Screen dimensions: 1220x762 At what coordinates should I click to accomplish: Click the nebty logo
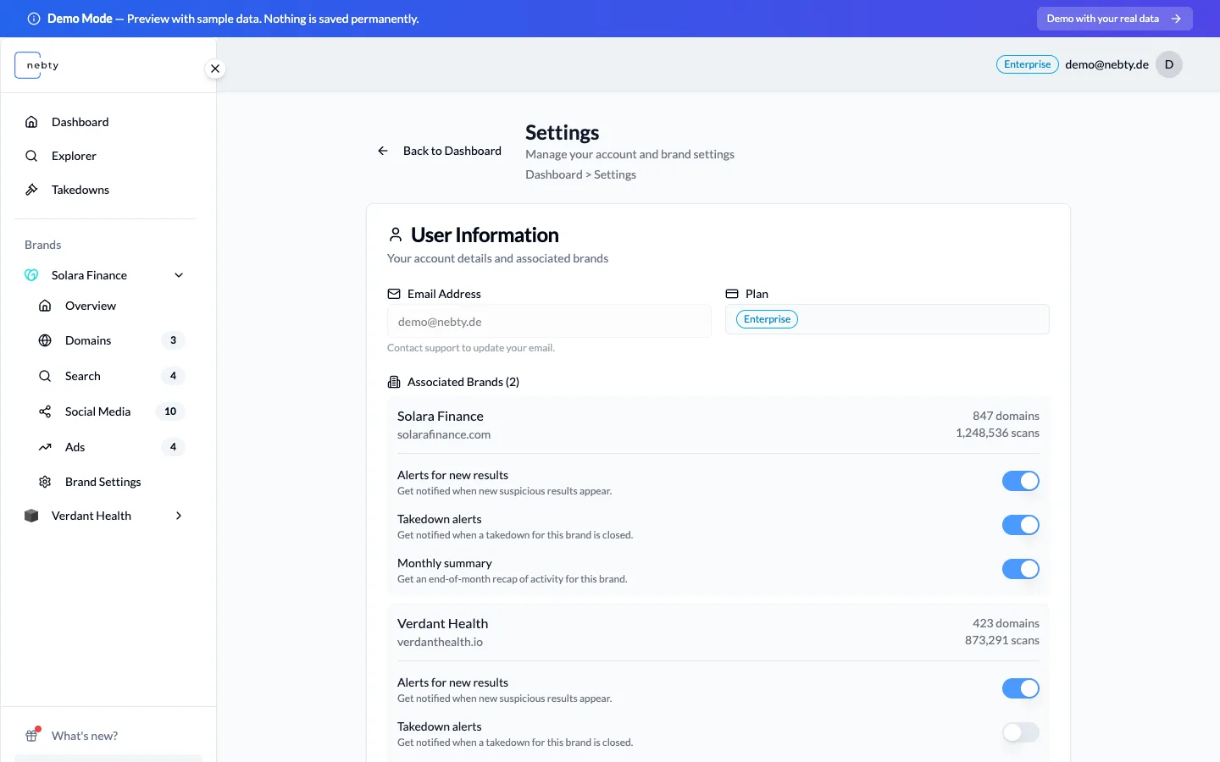point(37,65)
